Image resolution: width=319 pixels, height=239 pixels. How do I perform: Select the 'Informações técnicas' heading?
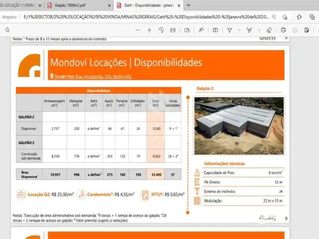[224, 164]
